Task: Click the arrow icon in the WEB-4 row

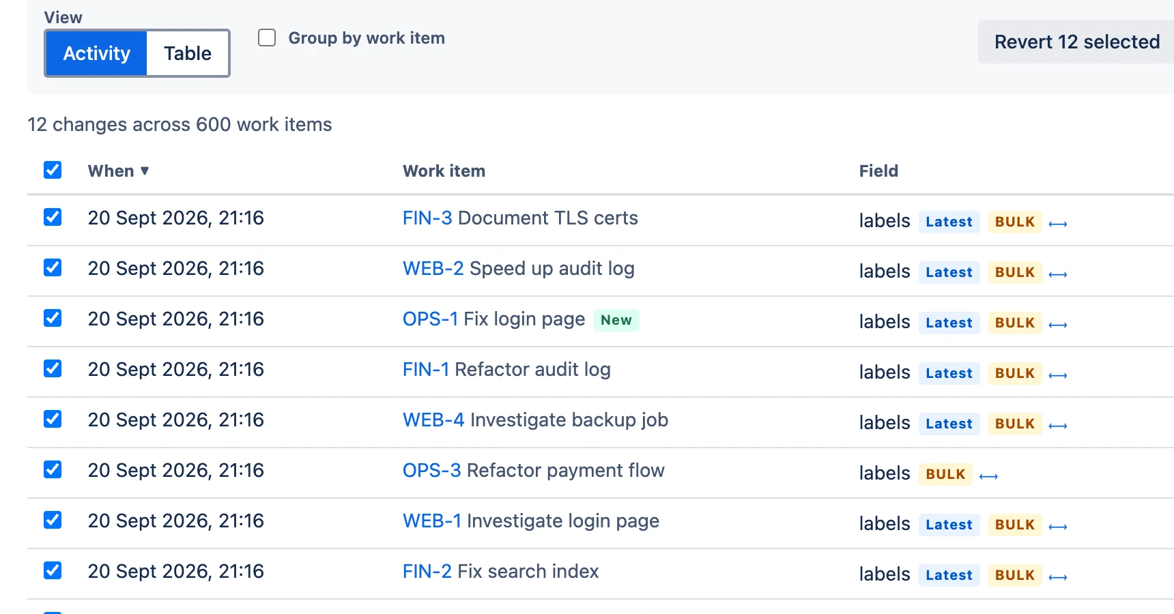Action: click(1058, 426)
